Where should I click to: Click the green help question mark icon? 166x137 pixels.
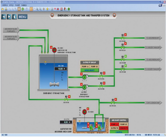coord(69,9)
